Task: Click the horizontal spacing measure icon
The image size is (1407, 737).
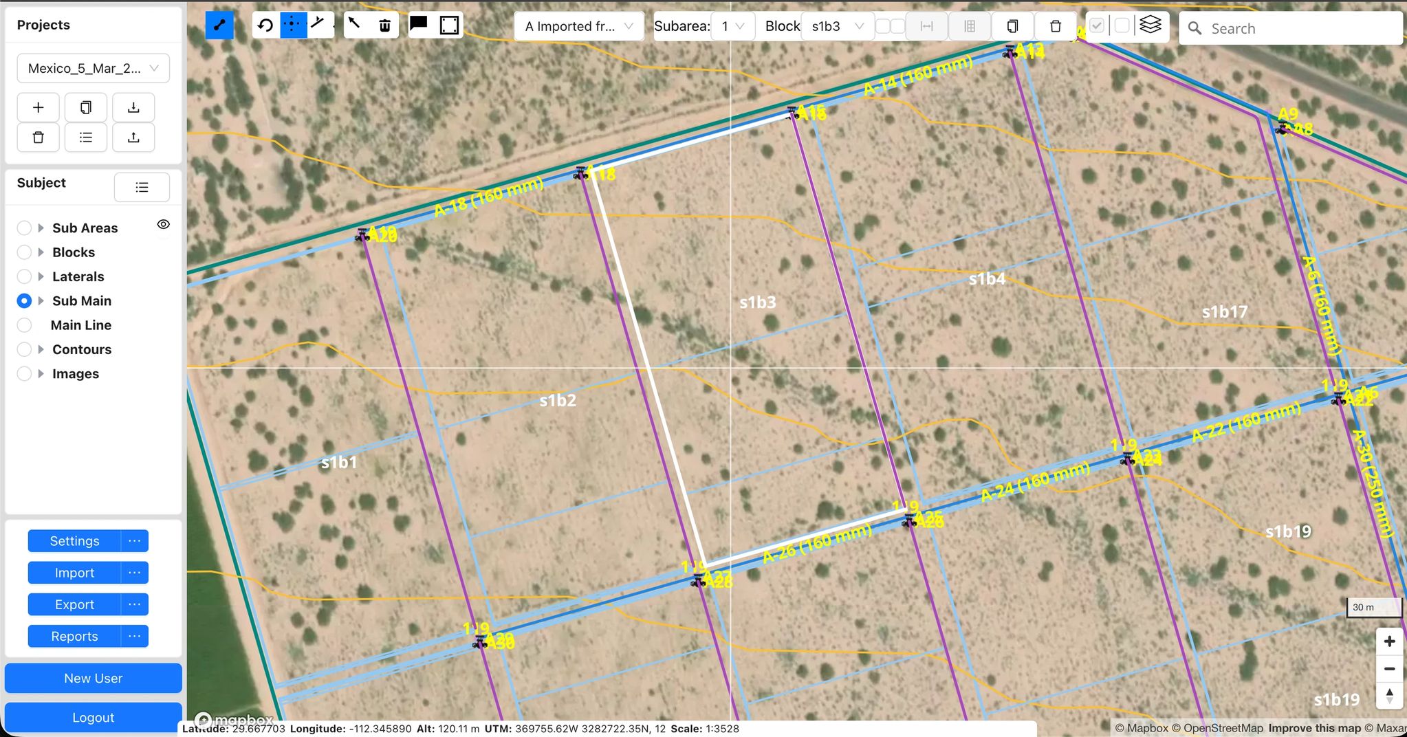Action: pos(927,26)
